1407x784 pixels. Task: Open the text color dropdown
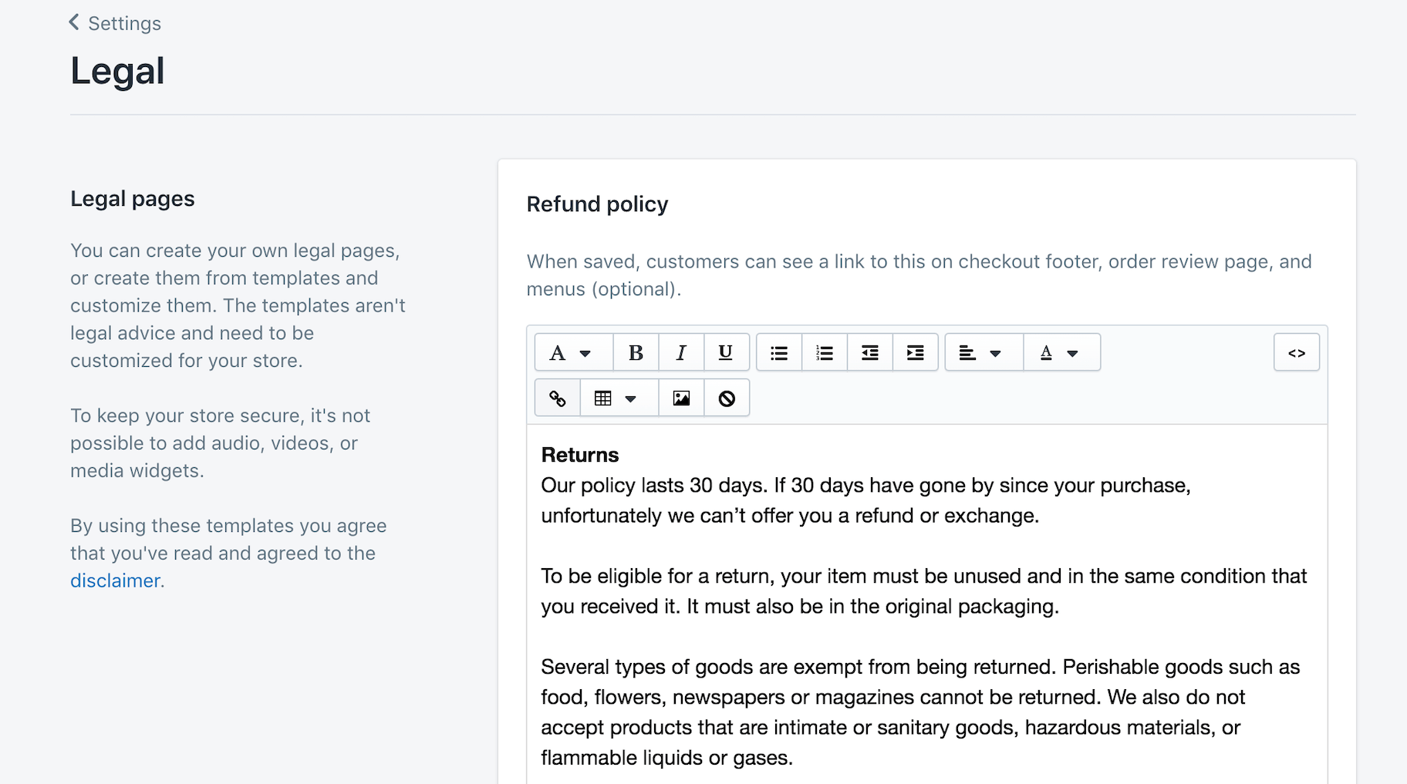[1061, 352]
